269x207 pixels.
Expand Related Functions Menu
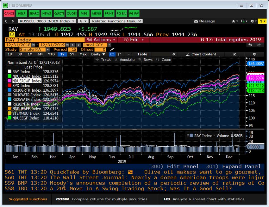click(x=116, y=21)
